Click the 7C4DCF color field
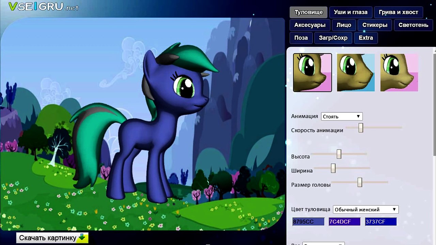 tap(344, 222)
